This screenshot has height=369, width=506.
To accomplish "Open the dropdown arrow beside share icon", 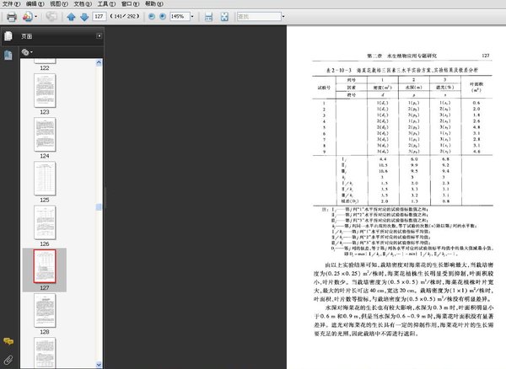I will (x=35, y=17).
